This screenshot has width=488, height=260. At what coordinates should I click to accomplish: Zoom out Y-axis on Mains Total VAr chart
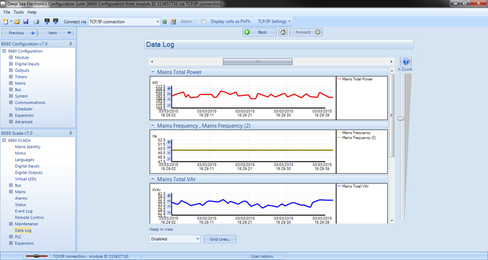pos(169,201)
